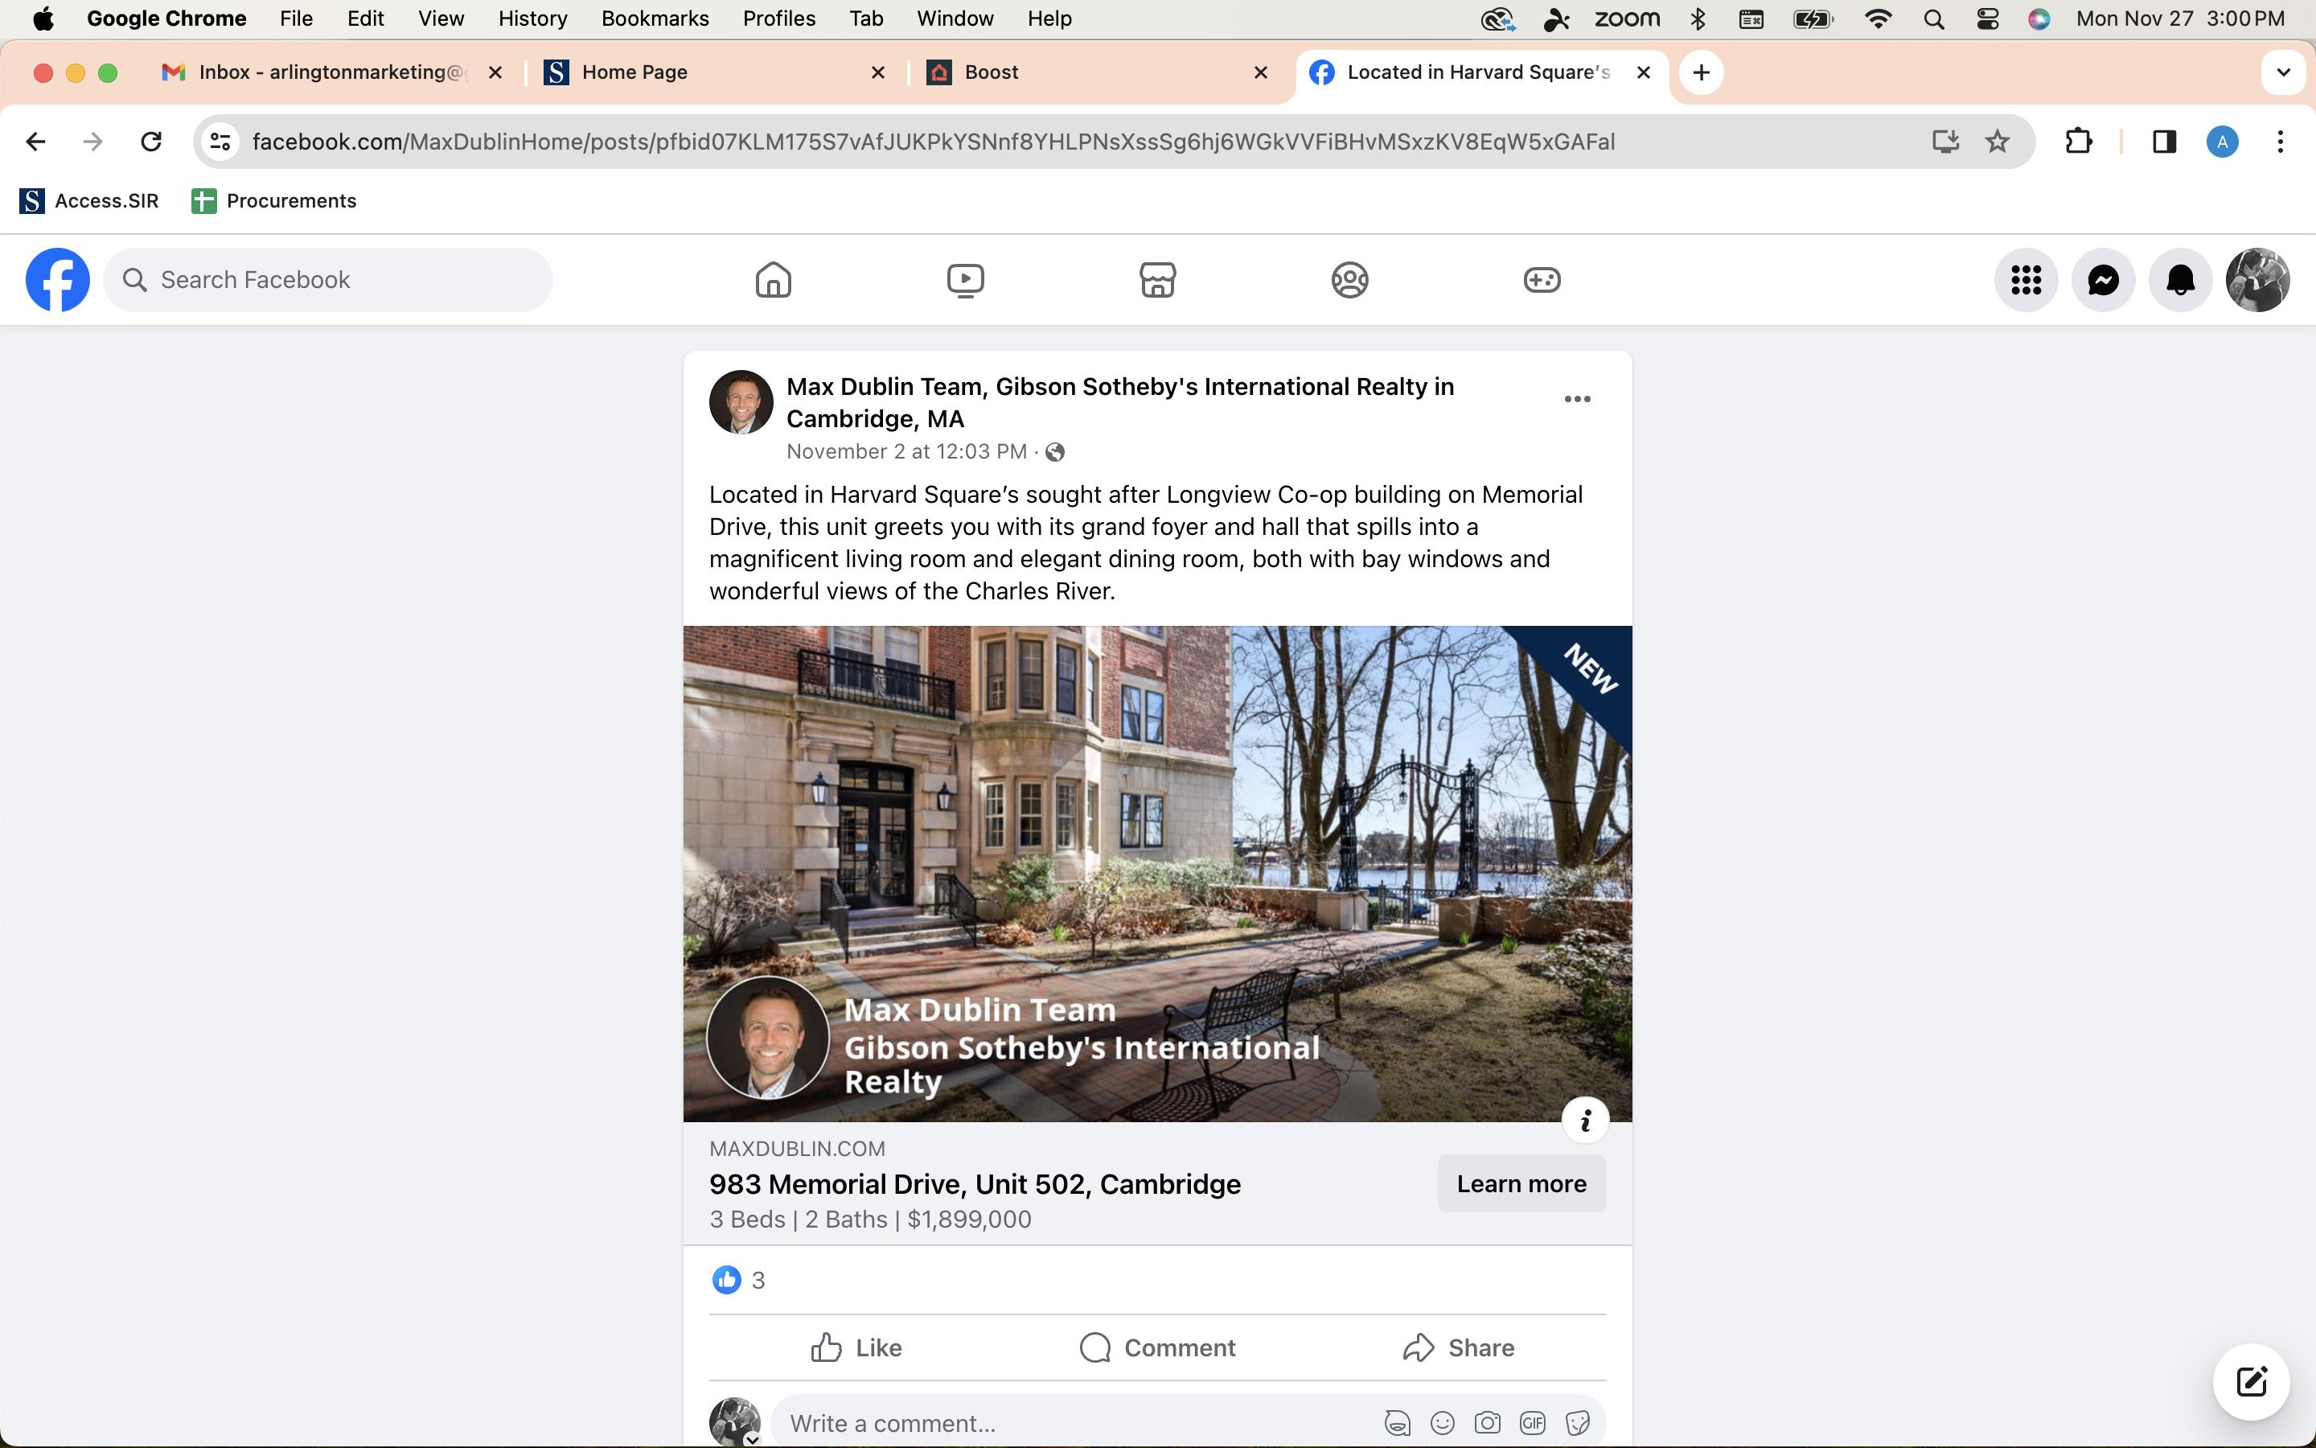Click the Learn more button
The width and height of the screenshot is (2316, 1448).
tap(1521, 1183)
